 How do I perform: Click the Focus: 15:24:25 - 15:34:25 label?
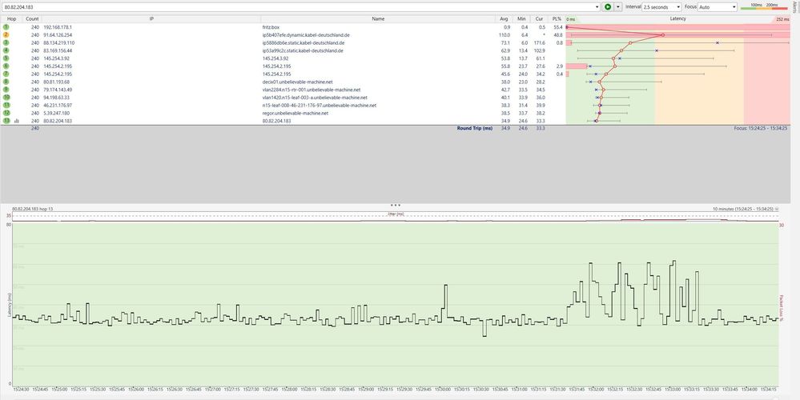click(x=760, y=129)
